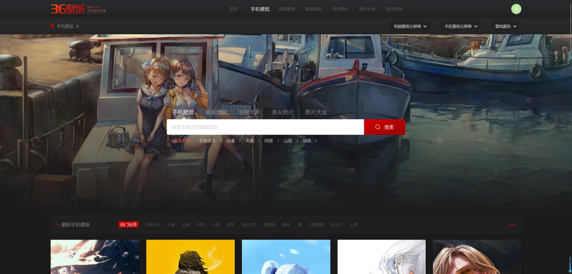Click the wallpaper search input field

265,127
